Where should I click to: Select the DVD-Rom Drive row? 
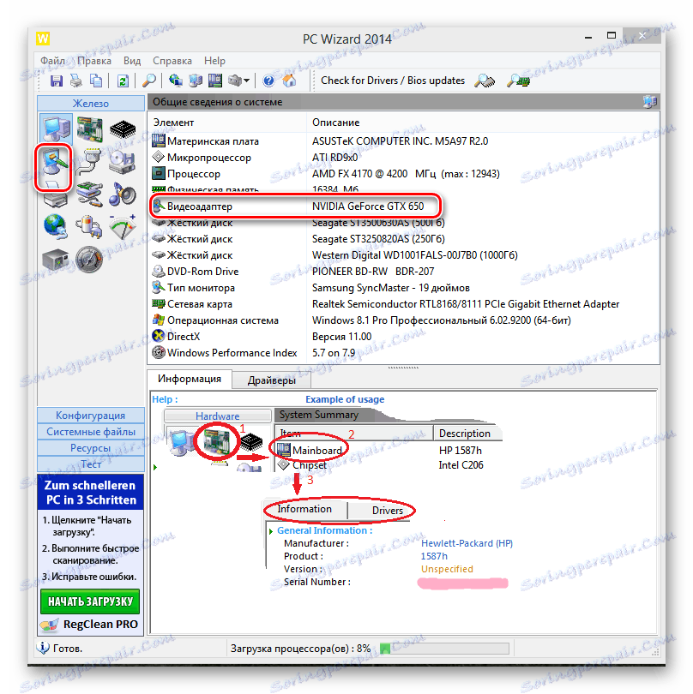[x=403, y=272]
